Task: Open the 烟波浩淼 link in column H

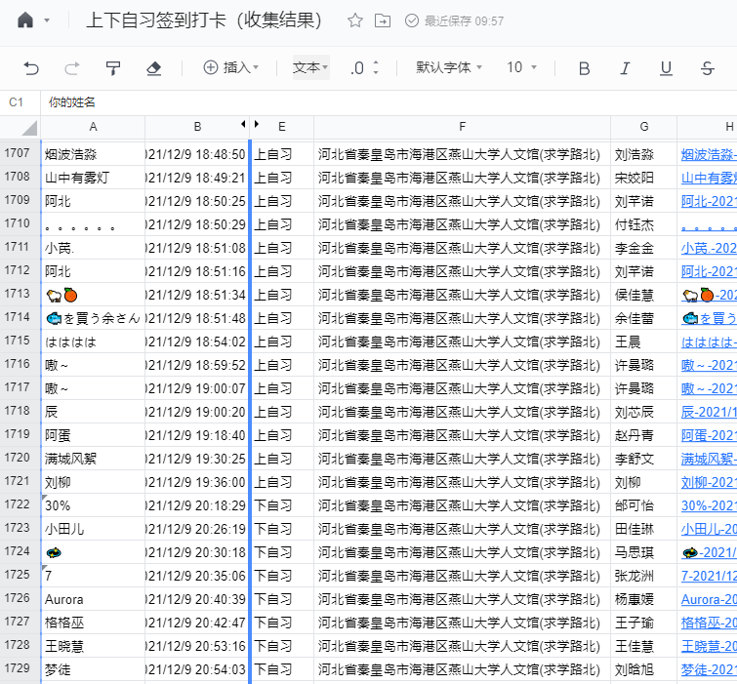Action: coord(708,154)
